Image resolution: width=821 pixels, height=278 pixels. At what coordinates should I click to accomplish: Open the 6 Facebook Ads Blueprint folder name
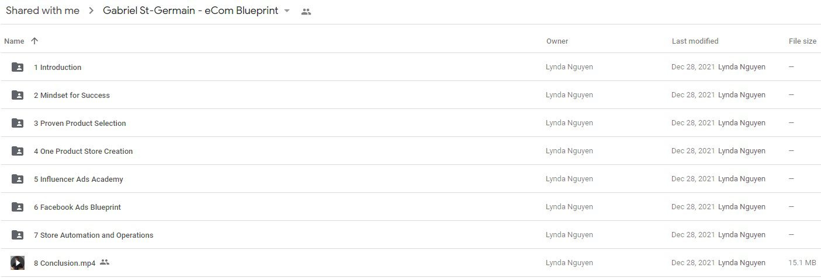(x=77, y=207)
